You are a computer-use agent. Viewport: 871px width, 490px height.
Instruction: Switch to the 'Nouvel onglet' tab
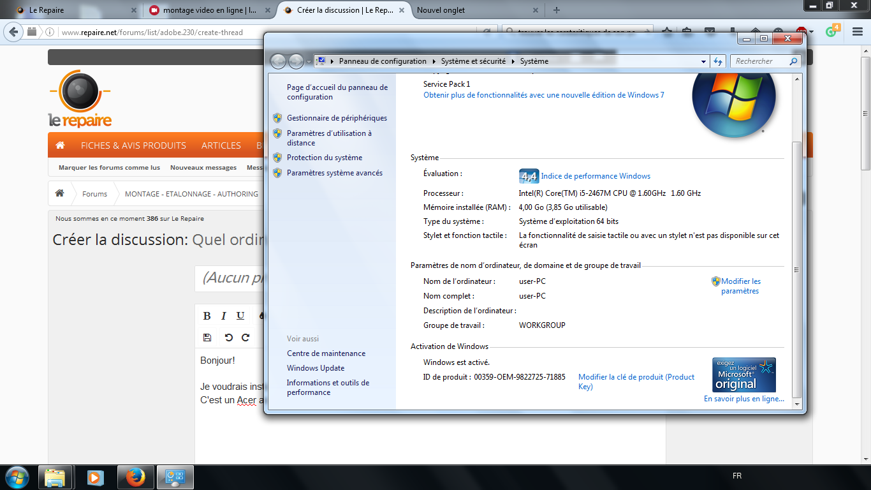(475, 10)
